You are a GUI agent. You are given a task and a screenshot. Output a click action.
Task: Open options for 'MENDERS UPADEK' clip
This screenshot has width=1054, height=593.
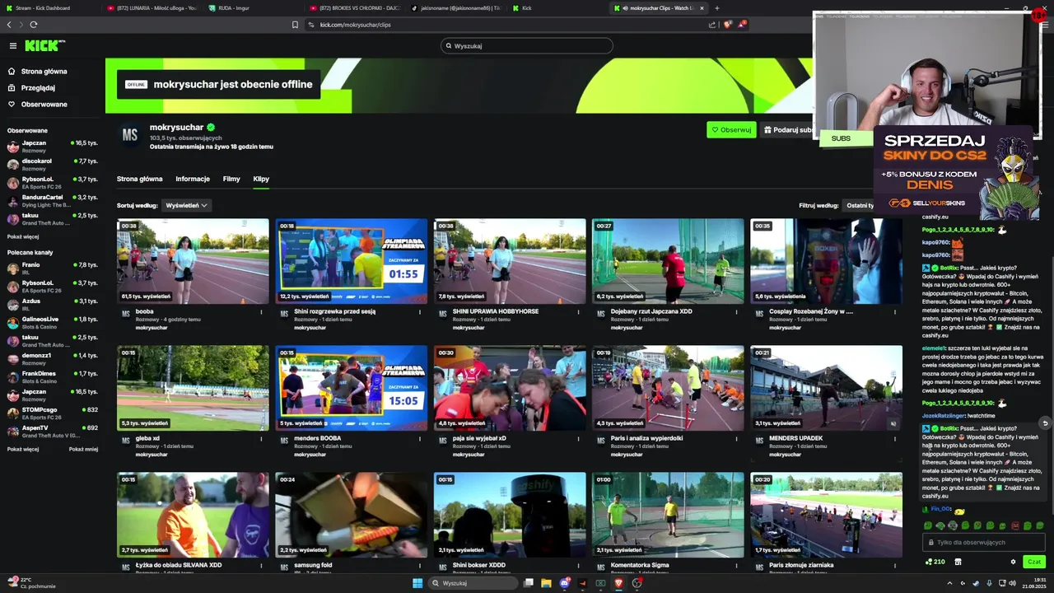coord(895,439)
